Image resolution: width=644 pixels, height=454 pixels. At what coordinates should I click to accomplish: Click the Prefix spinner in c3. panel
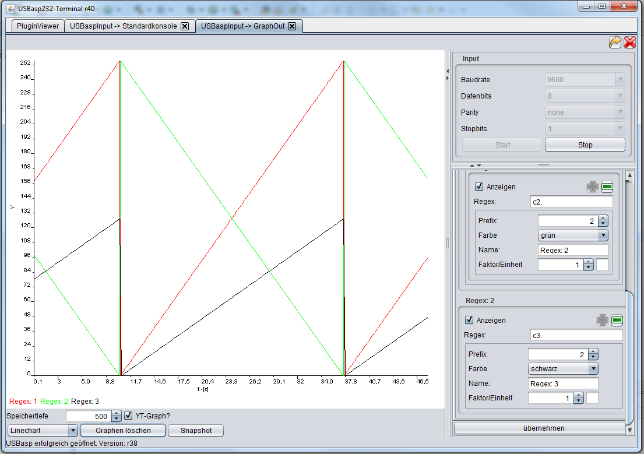[x=562, y=354]
